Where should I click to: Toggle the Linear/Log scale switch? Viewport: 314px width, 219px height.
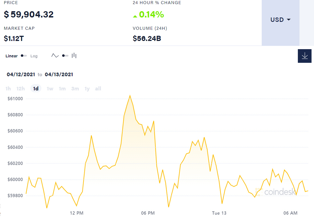click(x=24, y=56)
